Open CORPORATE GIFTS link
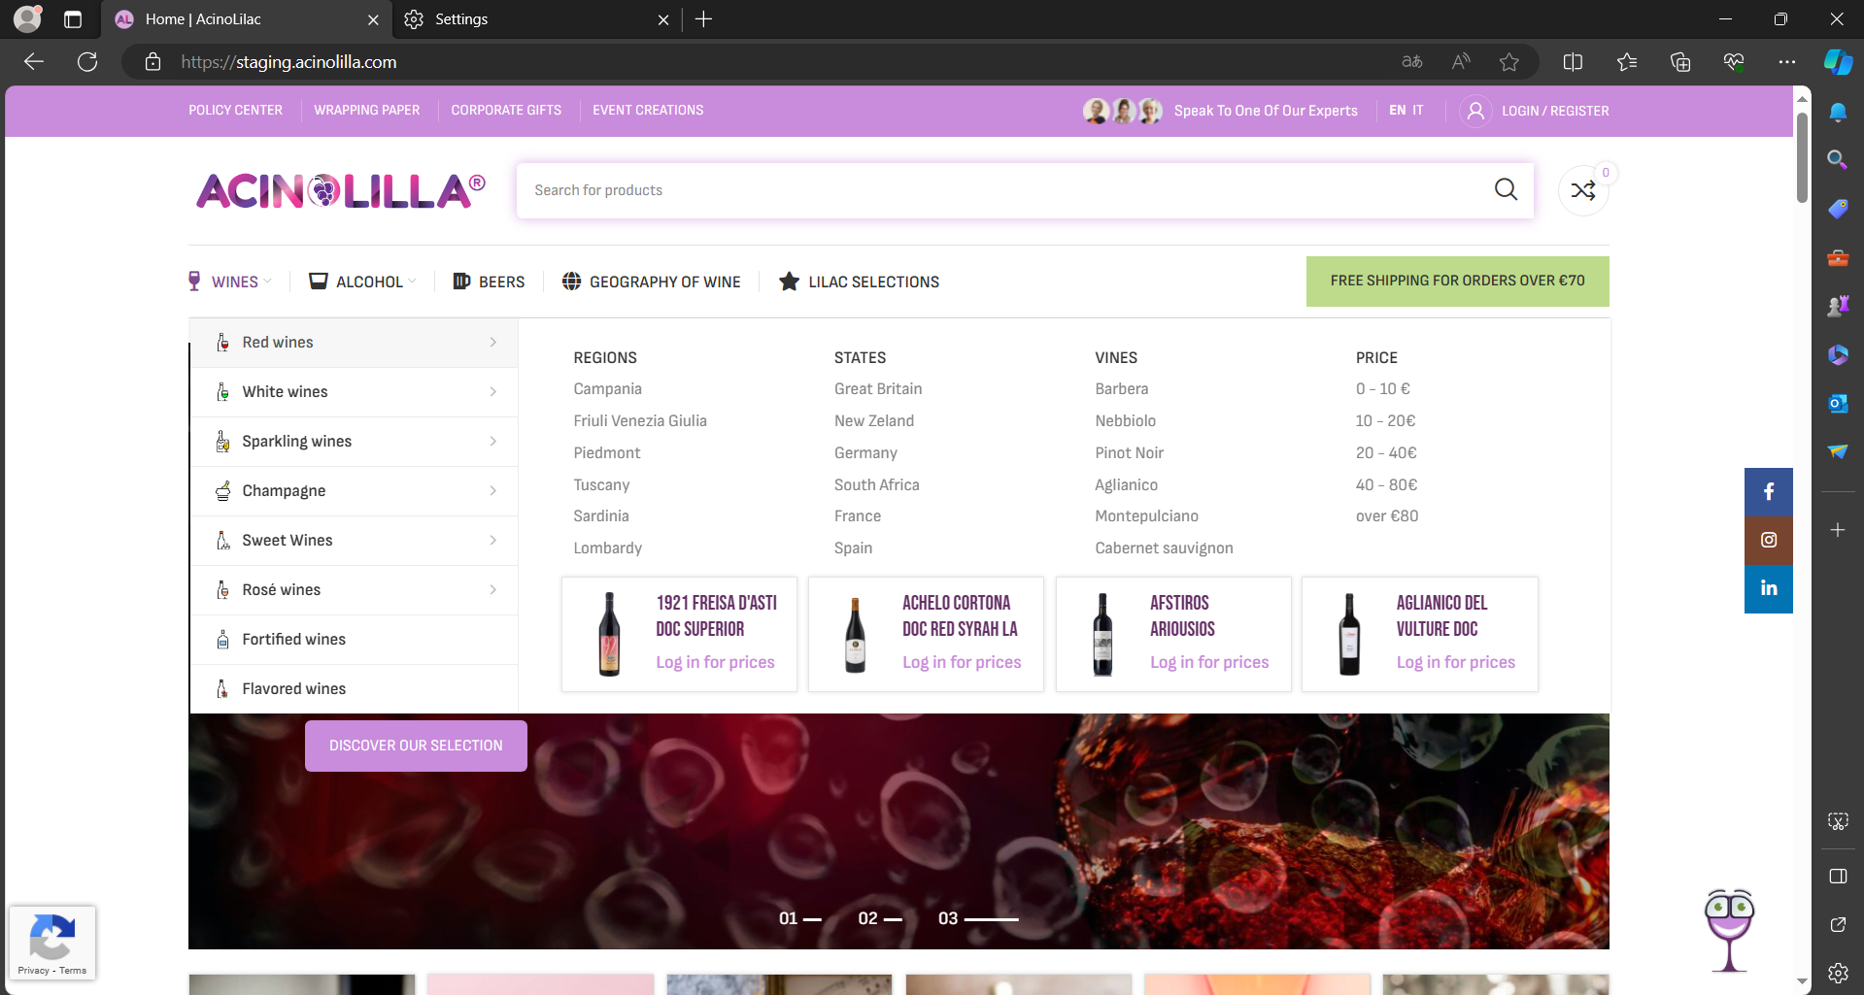The width and height of the screenshot is (1864, 995). click(x=506, y=111)
